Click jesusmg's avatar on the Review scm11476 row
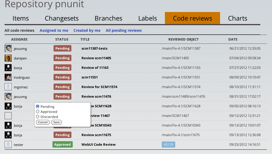Image resolution: width=272 pixels, height=154 pixels. 8,96
